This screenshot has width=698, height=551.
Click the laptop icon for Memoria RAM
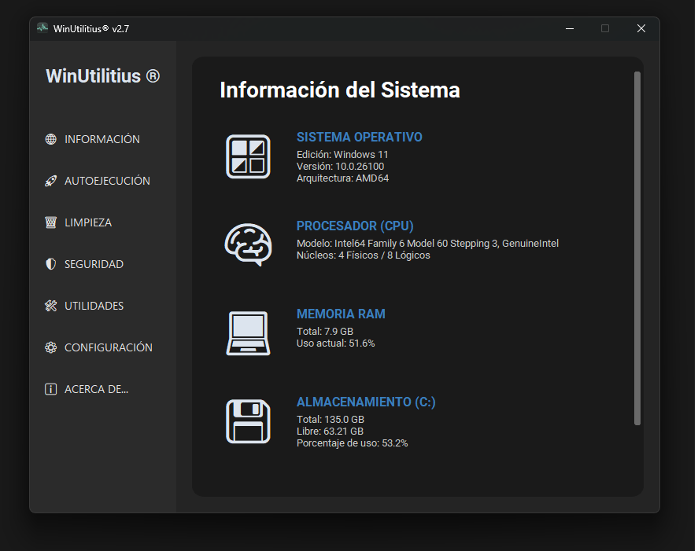click(248, 333)
